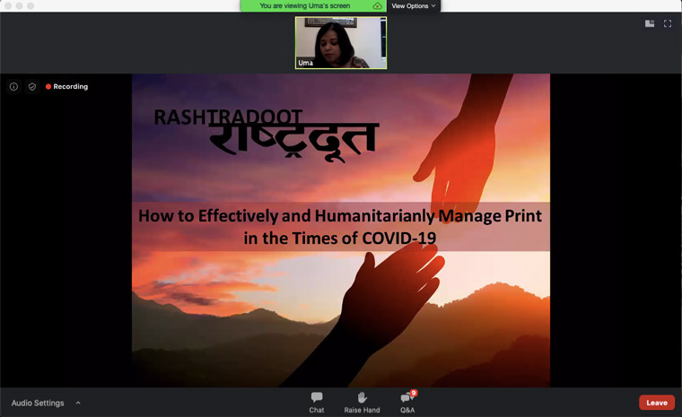Open Audio Settings
The width and height of the screenshot is (682, 417).
(38, 403)
